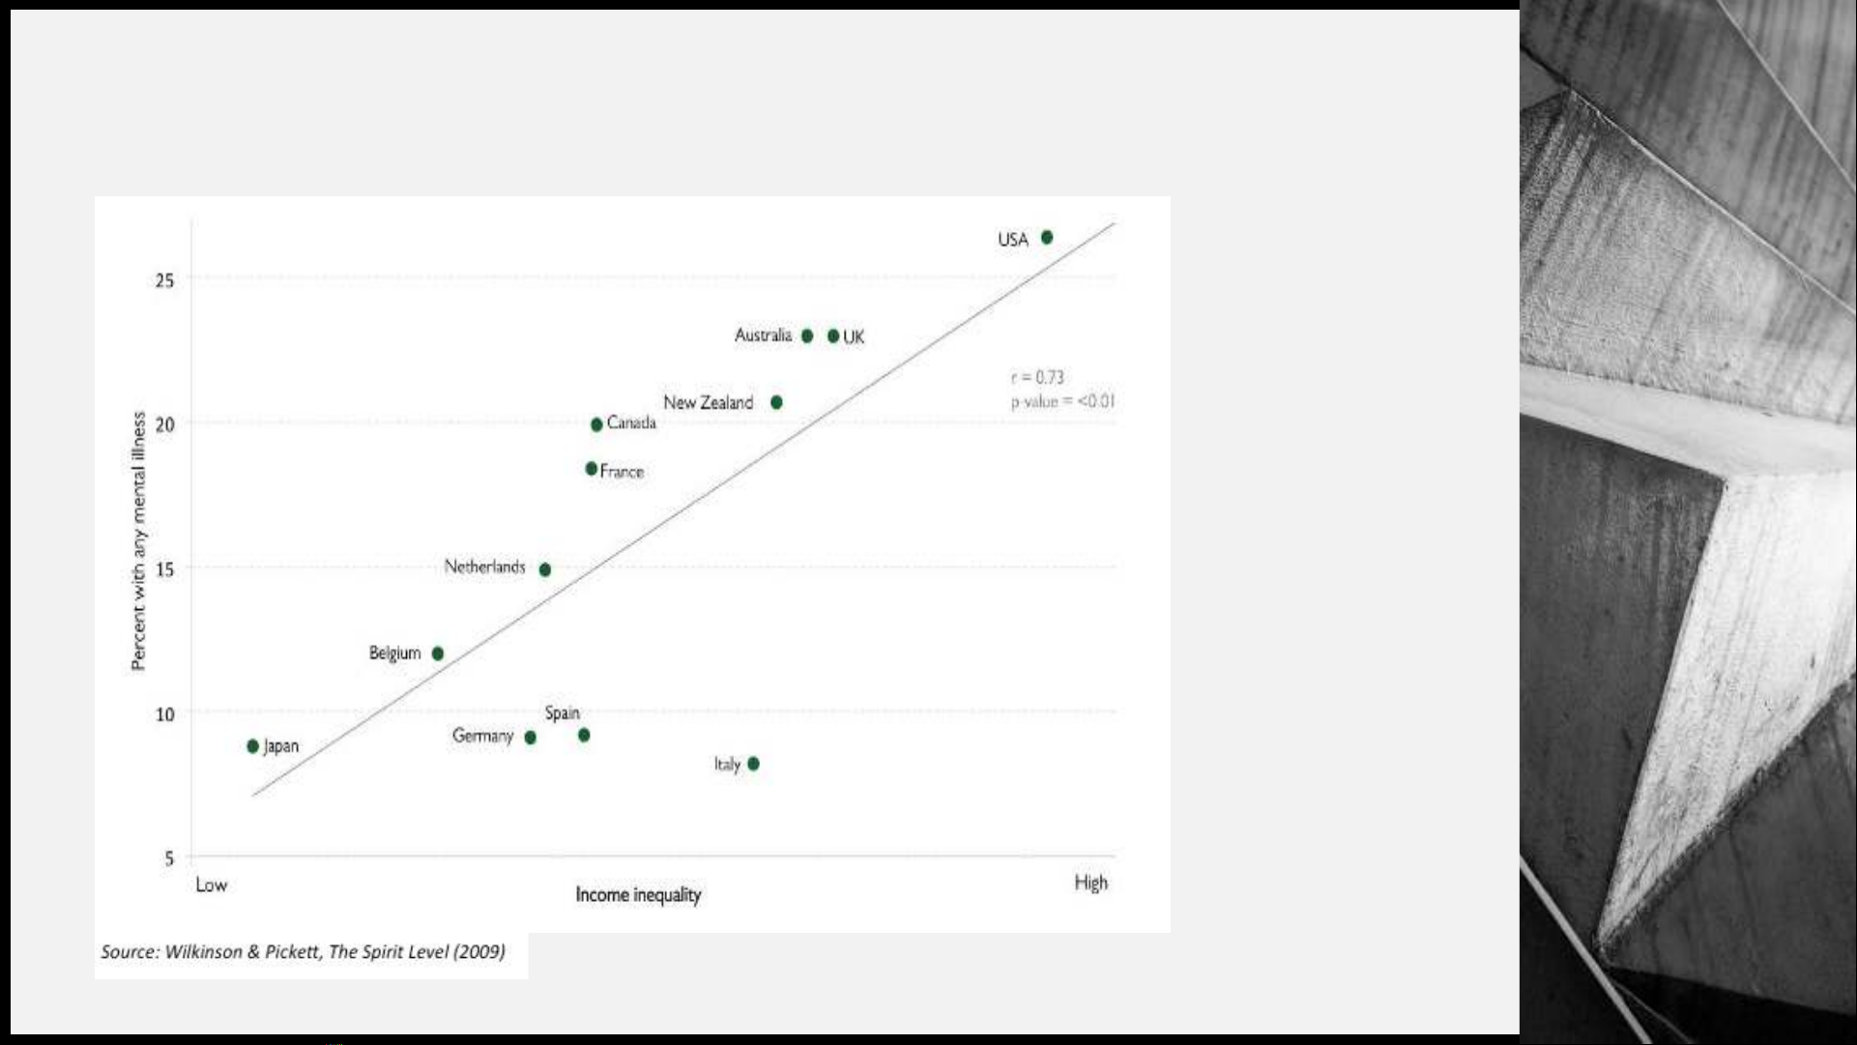Select the Spain data point
The image size is (1857, 1045).
pyautogui.click(x=584, y=736)
